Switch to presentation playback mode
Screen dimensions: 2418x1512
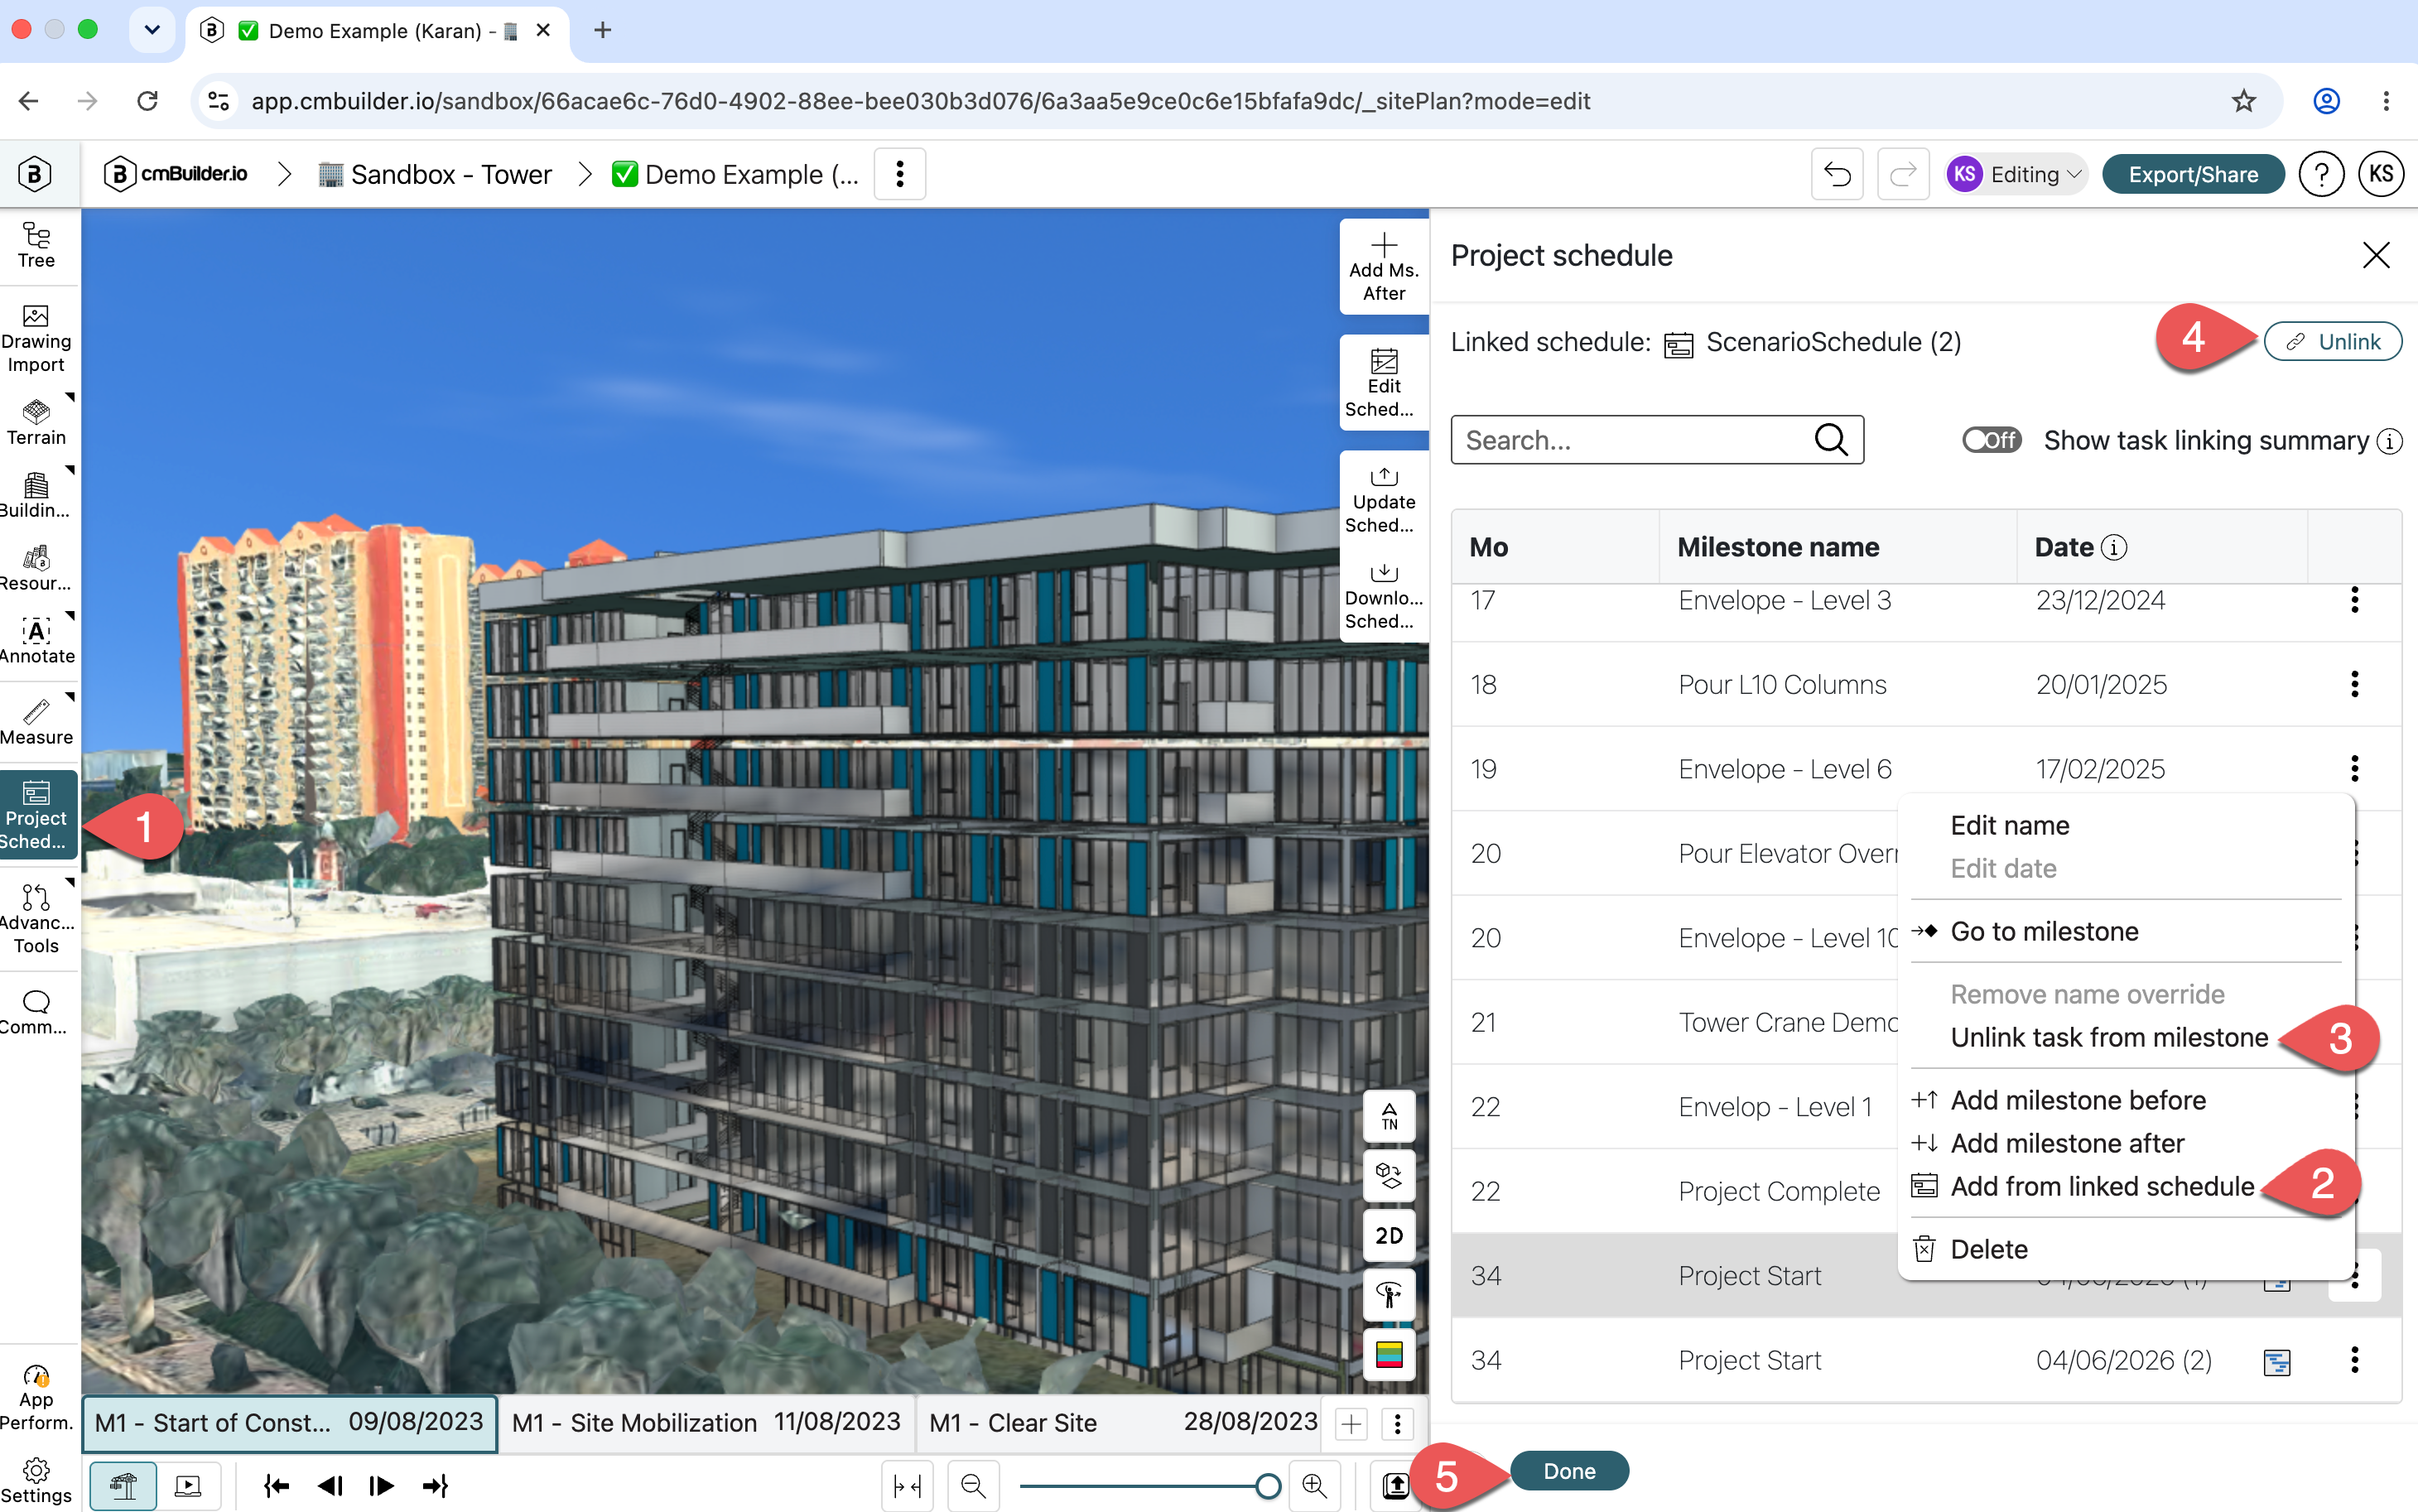pyautogui.click(x=188, y=1486)
